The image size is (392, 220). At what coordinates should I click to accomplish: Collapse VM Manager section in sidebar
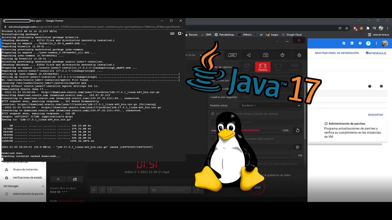pyautogui.click(x=43, y=186)
